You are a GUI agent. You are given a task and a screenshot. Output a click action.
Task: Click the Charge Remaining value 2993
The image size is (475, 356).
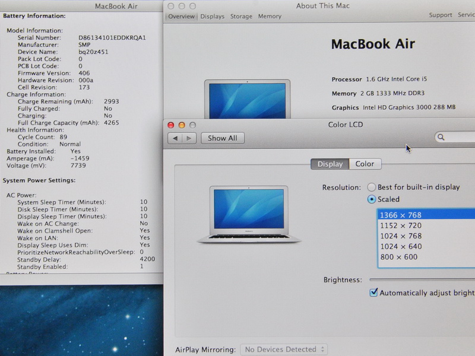tap(112, 101)
